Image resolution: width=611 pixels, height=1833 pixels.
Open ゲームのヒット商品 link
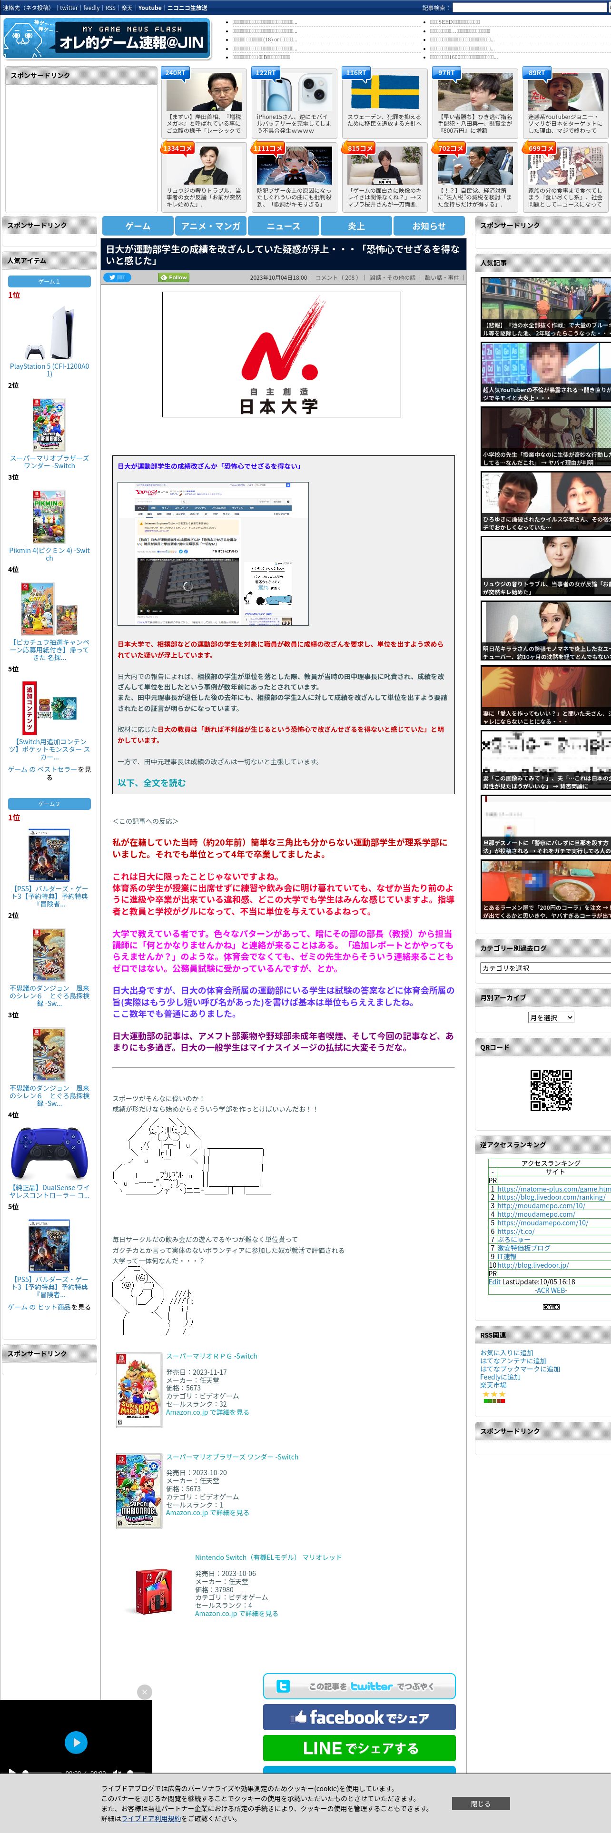click(x=39, y=1307)
